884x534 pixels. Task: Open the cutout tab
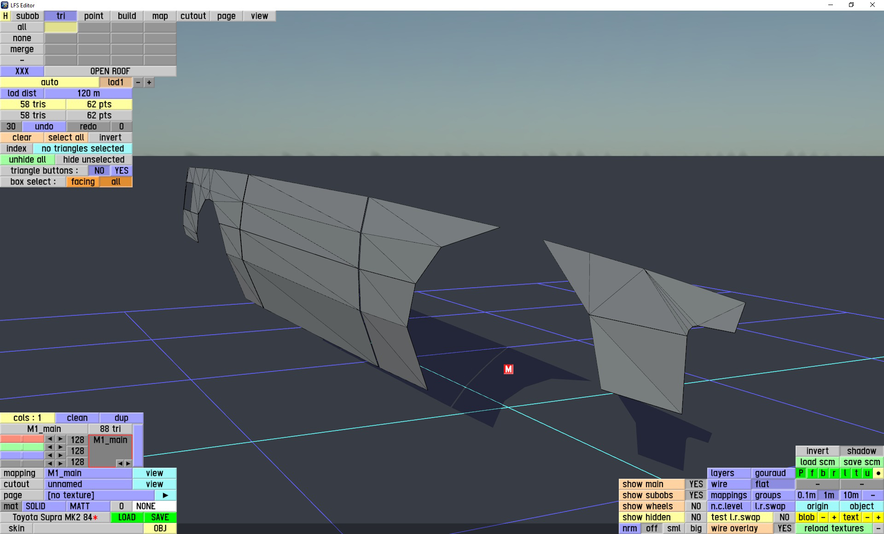(193, 16)
